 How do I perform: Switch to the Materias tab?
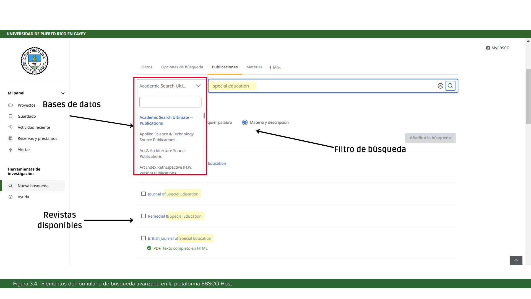(254, 67)
